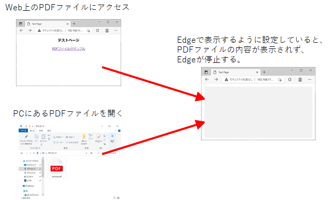
Task: Open the PDFファイルのサンプル link
Action: tap(69, 49)
